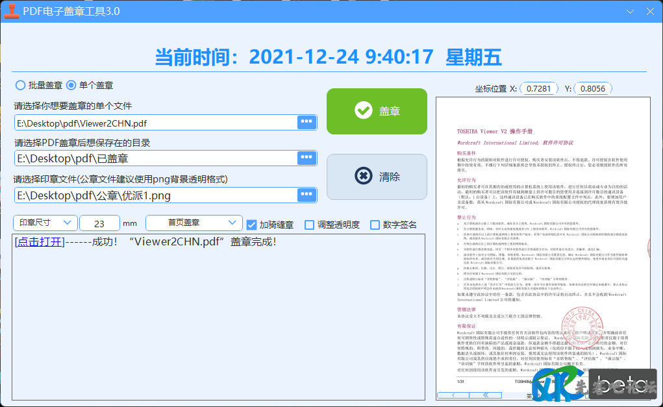Click the red stamp app icon in title bar
This screenshot has width=663, height=407.
click(x=11, y=11)
